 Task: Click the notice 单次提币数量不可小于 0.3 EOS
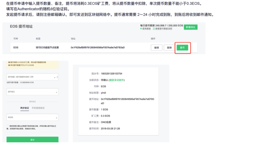tap(21, 65)
